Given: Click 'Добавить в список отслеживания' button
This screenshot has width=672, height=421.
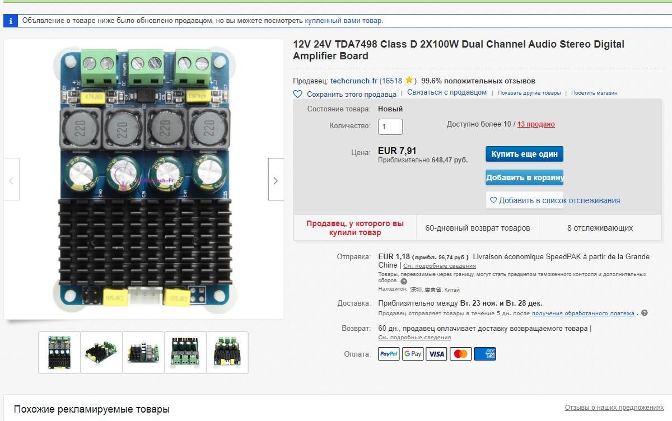Looking at the screenshot, I should click(x=525, y=200).
